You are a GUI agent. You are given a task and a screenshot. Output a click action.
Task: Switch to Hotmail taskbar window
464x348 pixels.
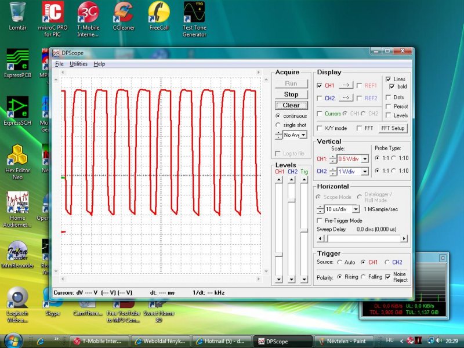tap(221, 341)
